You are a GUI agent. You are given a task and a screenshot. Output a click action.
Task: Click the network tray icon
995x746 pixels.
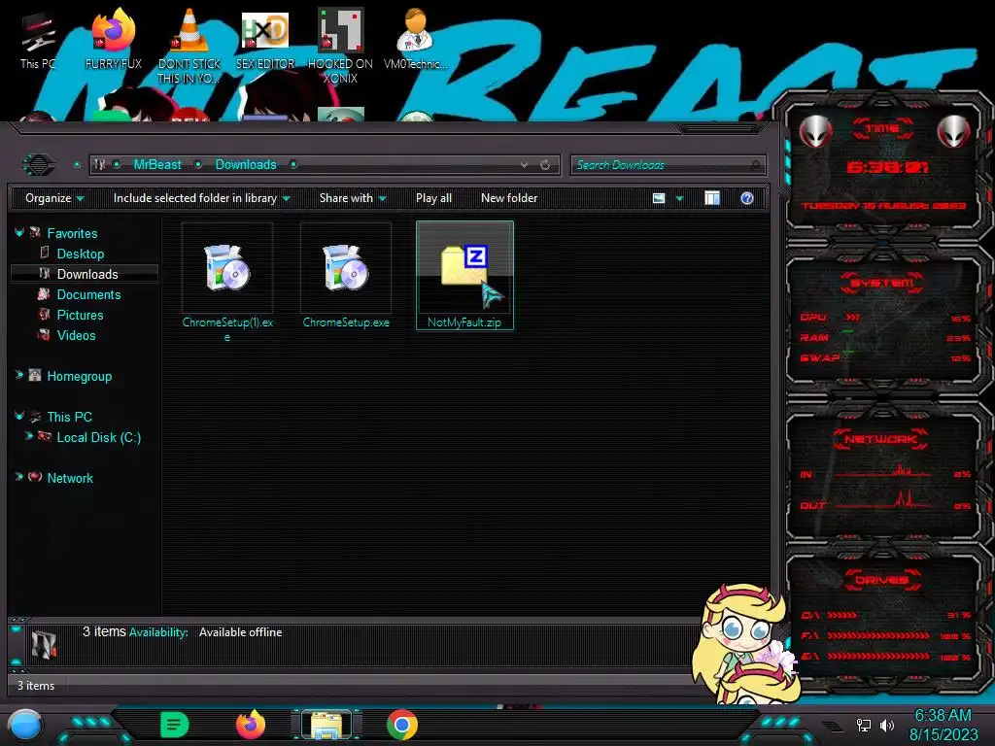pyautogui.click(x=863, y=725)
